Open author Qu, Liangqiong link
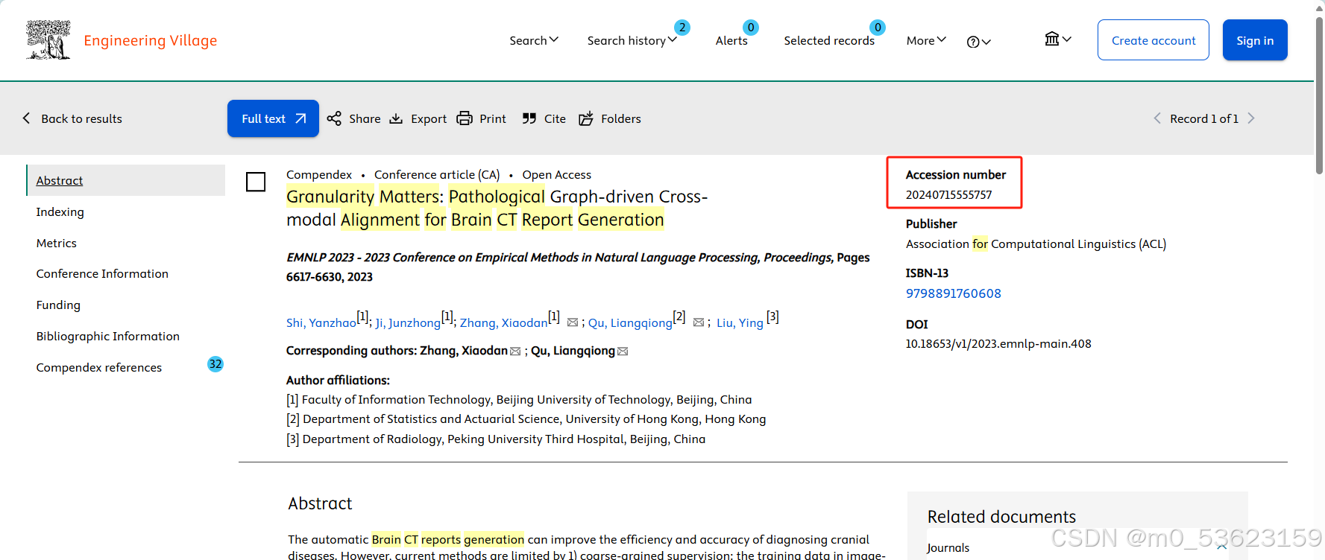 [630, 322]
